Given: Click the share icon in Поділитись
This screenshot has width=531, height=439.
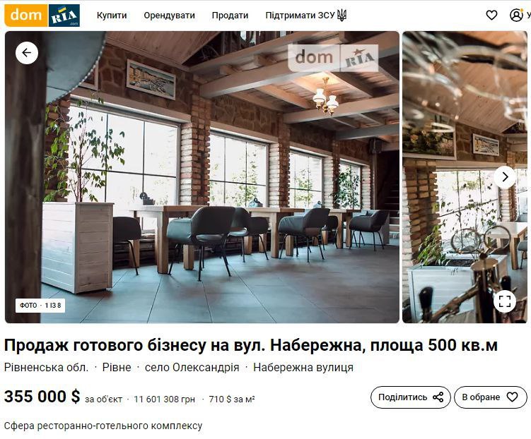Looking at the screenshot, I should 438,397.
